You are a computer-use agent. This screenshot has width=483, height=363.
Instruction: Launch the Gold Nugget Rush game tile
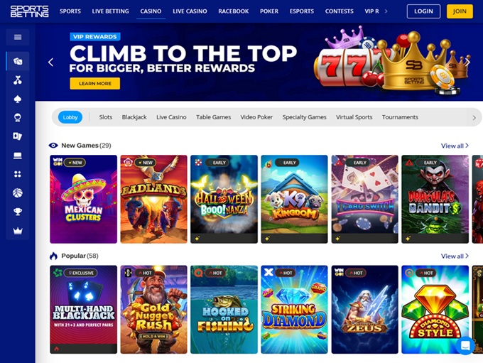tap(153, 310)
